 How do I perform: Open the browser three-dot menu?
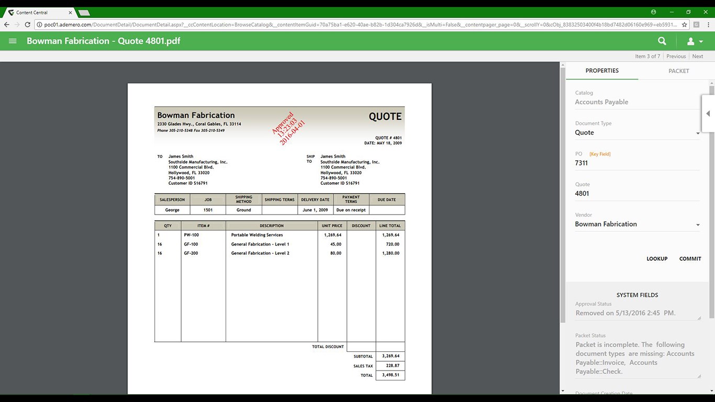[x=707, y=25]
